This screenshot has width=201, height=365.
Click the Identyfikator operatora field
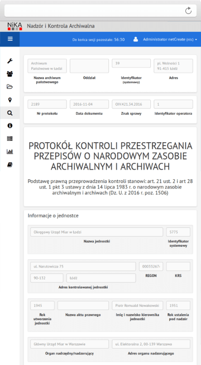point(173,104)
